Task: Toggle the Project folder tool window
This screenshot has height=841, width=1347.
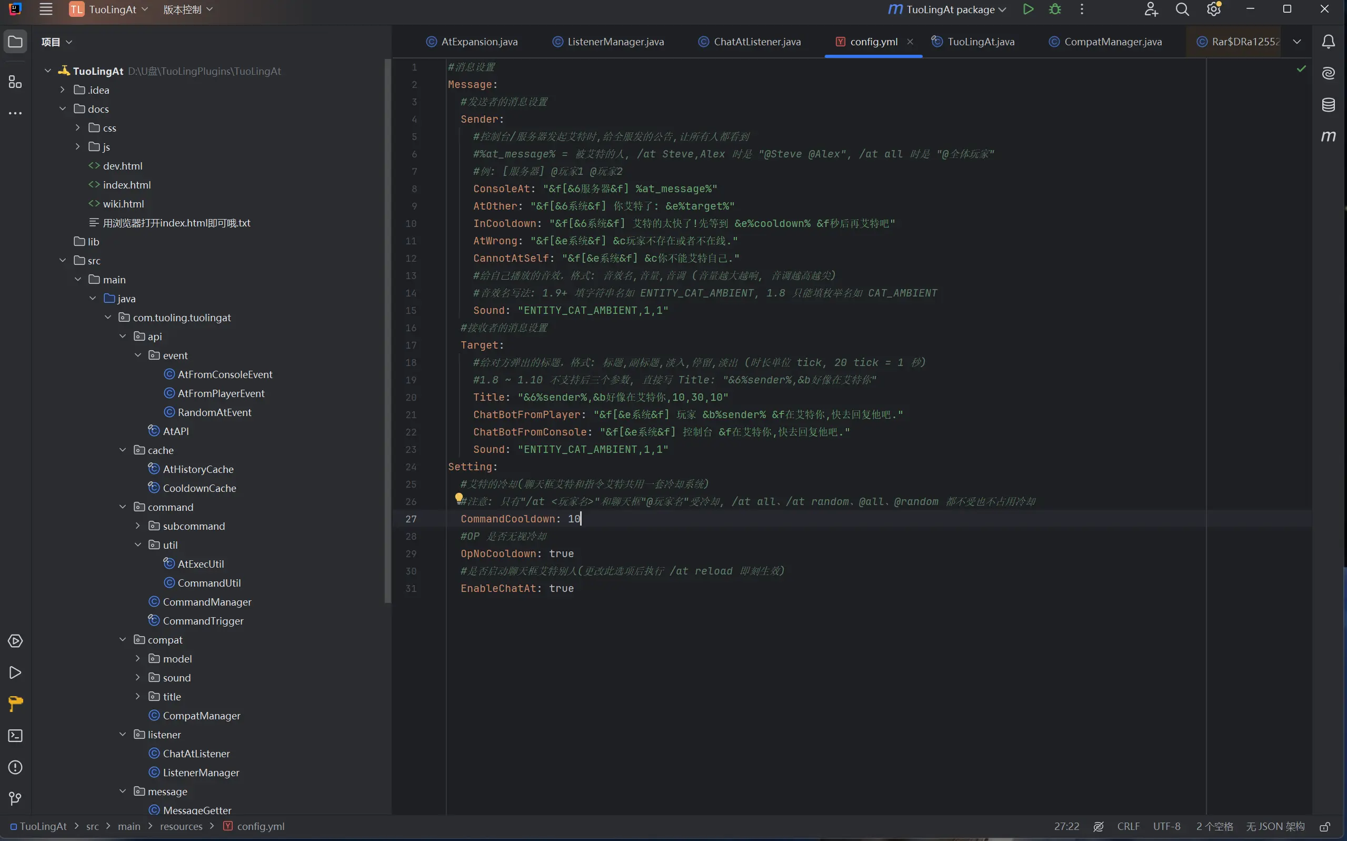Action: (x=16, y=42)
